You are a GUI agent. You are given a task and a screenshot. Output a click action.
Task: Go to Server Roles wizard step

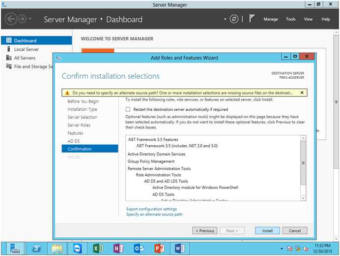tap(79, 125)
